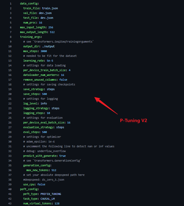
Task: Click the true value of predict_with_generate
Action: [x=62, y=156]
